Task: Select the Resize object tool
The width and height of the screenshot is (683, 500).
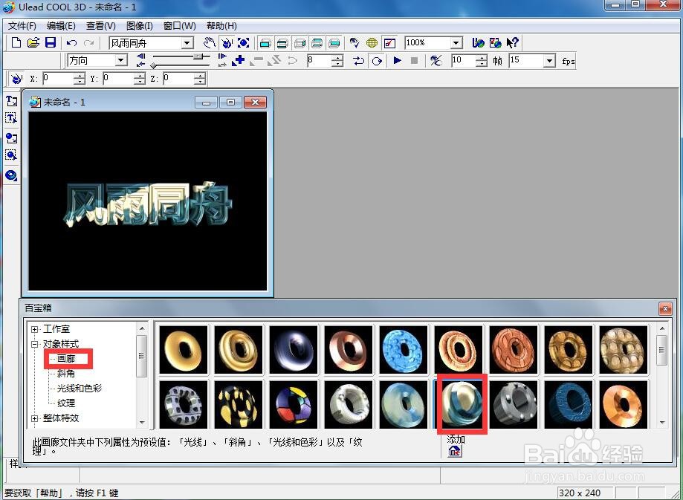Action: pos(244,42)
